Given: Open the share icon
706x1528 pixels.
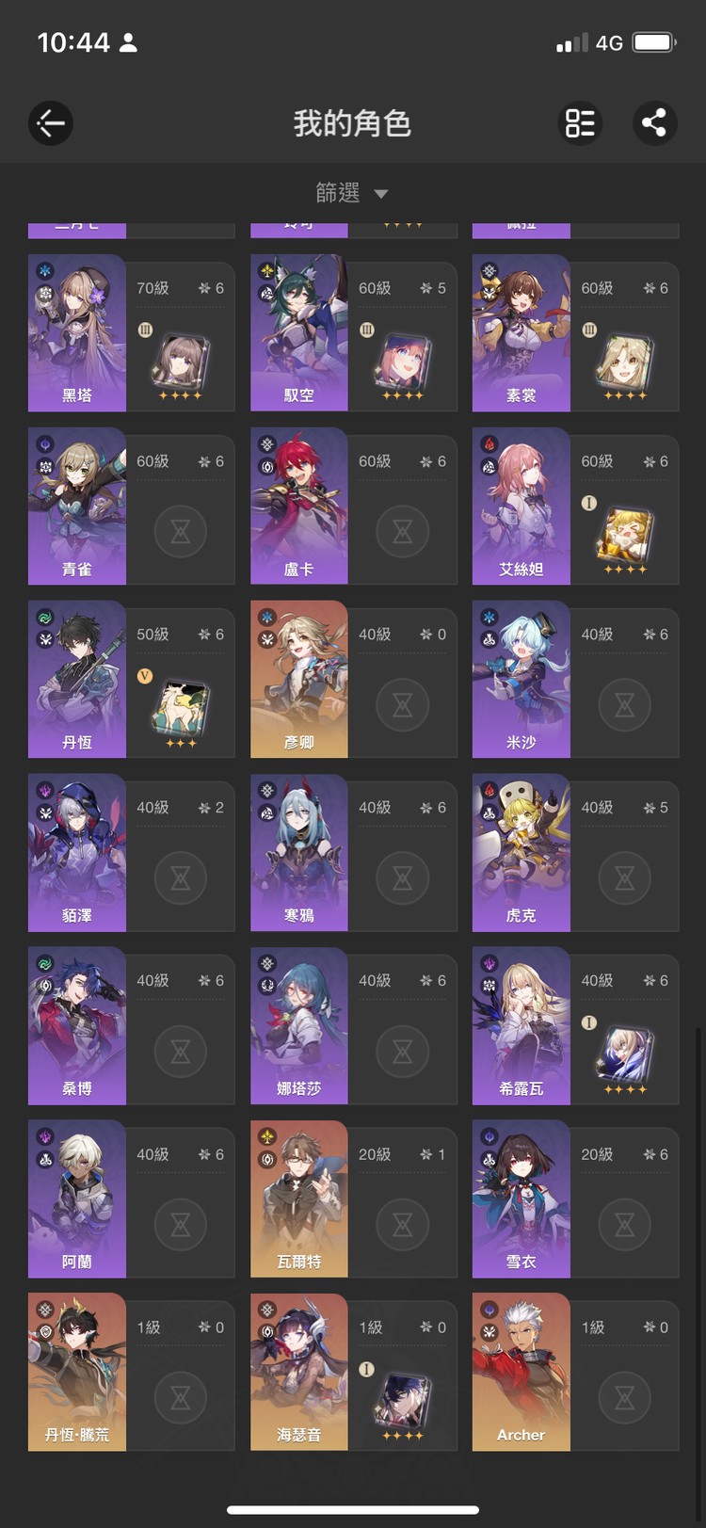Looking at the screenshot, I should point(654,123).
